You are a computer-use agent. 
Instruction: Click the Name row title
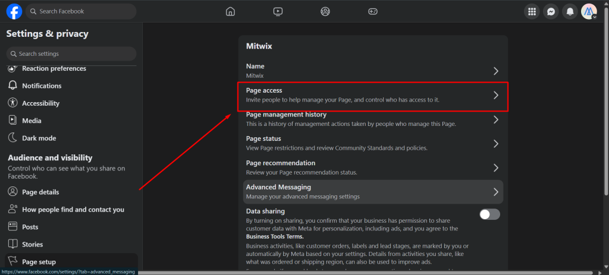[255, 67]
